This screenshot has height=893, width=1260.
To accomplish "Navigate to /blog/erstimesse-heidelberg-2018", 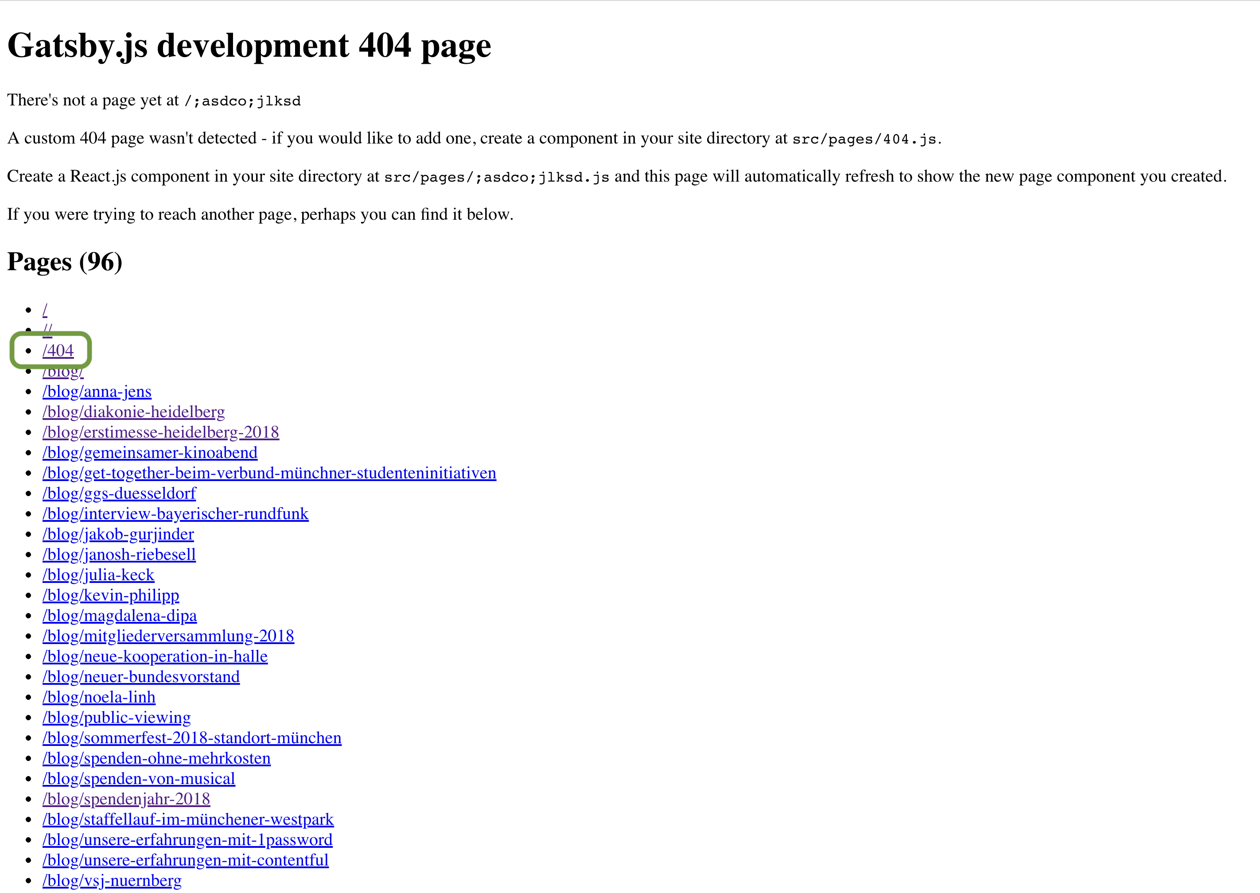I will point(160,432).
